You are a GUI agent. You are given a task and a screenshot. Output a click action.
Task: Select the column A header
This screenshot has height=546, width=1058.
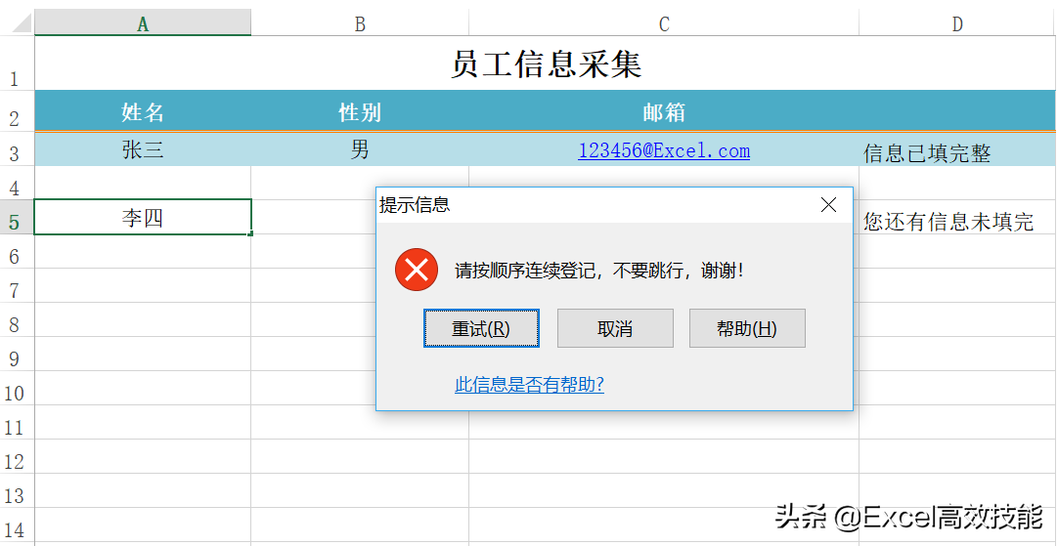(x=143, y=23)
